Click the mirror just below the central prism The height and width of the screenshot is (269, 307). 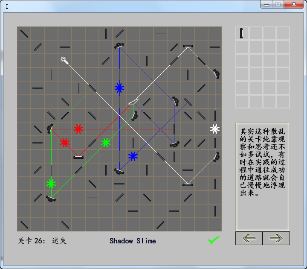(x=134, y=116)
